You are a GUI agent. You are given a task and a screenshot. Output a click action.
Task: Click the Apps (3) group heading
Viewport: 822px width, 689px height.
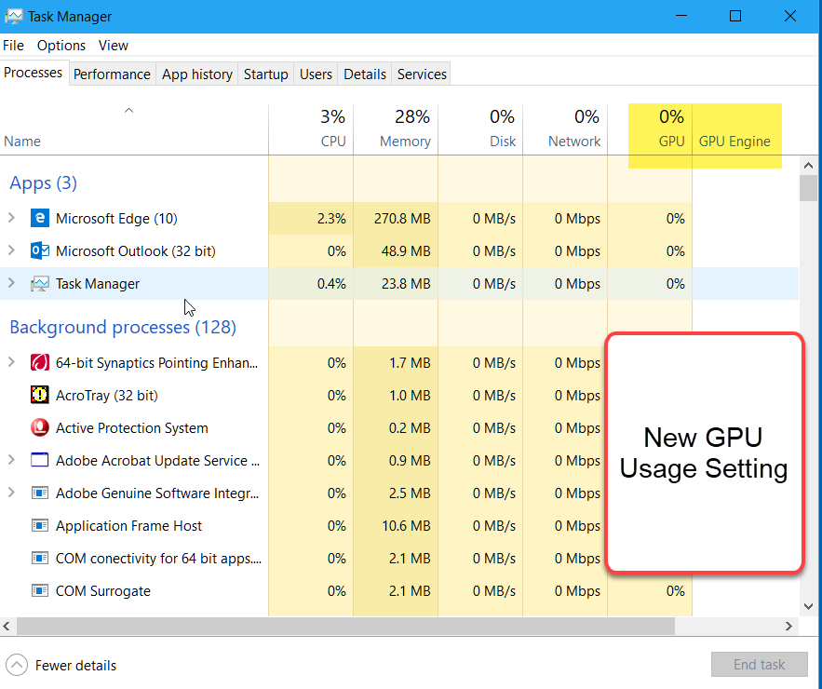point(44,183)
